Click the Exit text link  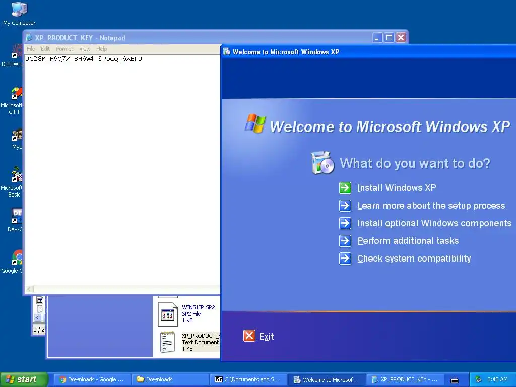267,336
